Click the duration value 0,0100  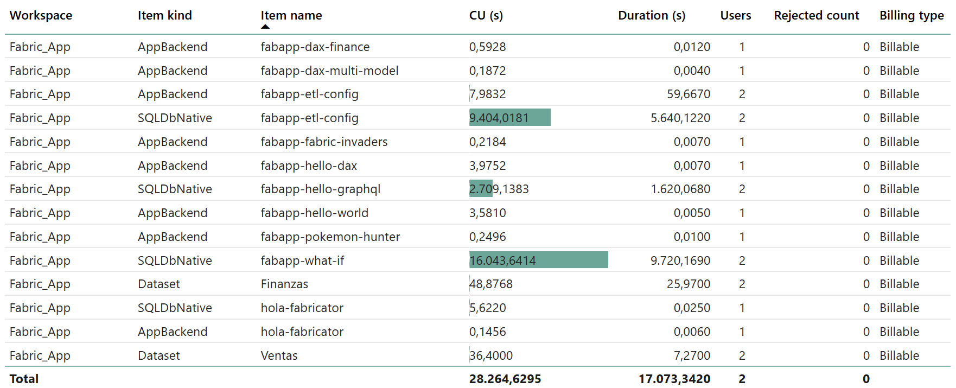pos(692,237)
